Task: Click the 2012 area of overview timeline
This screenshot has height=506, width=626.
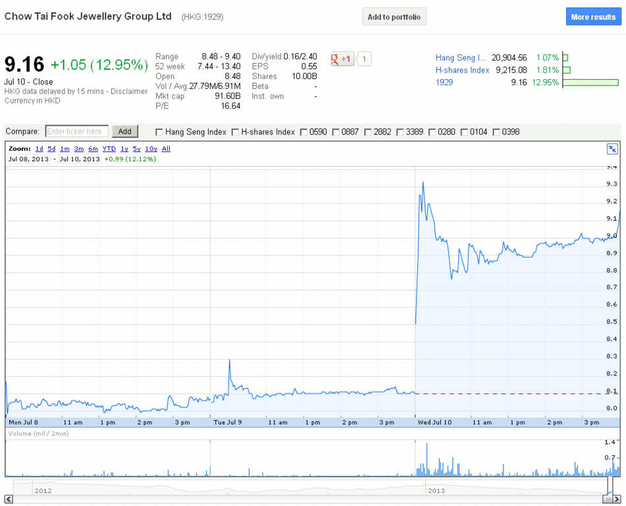Action: (43, 491)
